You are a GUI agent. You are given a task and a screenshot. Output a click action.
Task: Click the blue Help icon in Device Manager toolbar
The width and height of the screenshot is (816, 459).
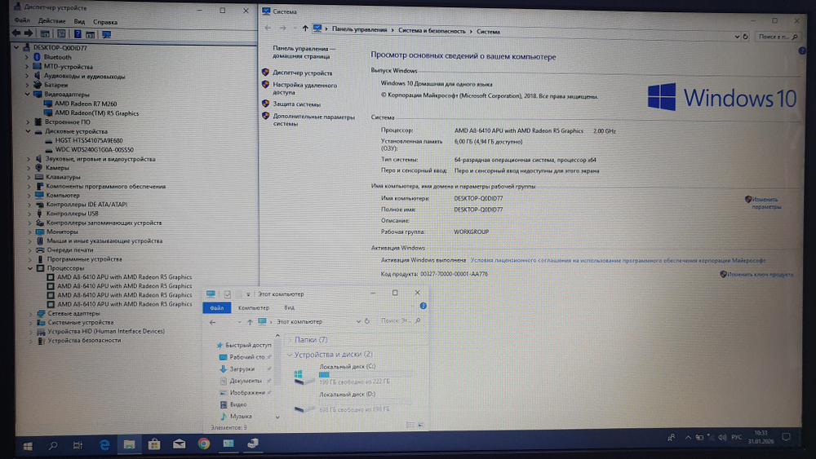pyautogui.click(x=78, y=33)
